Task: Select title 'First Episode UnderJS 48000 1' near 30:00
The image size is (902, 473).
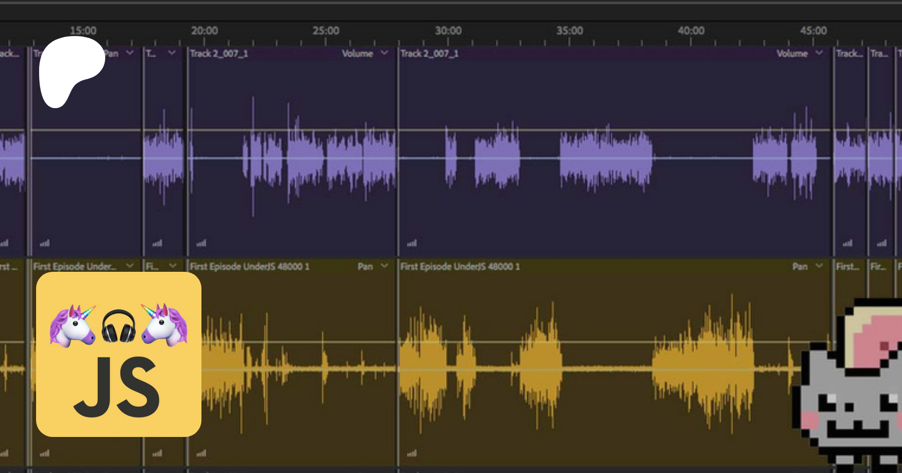Action: [460, 267]
